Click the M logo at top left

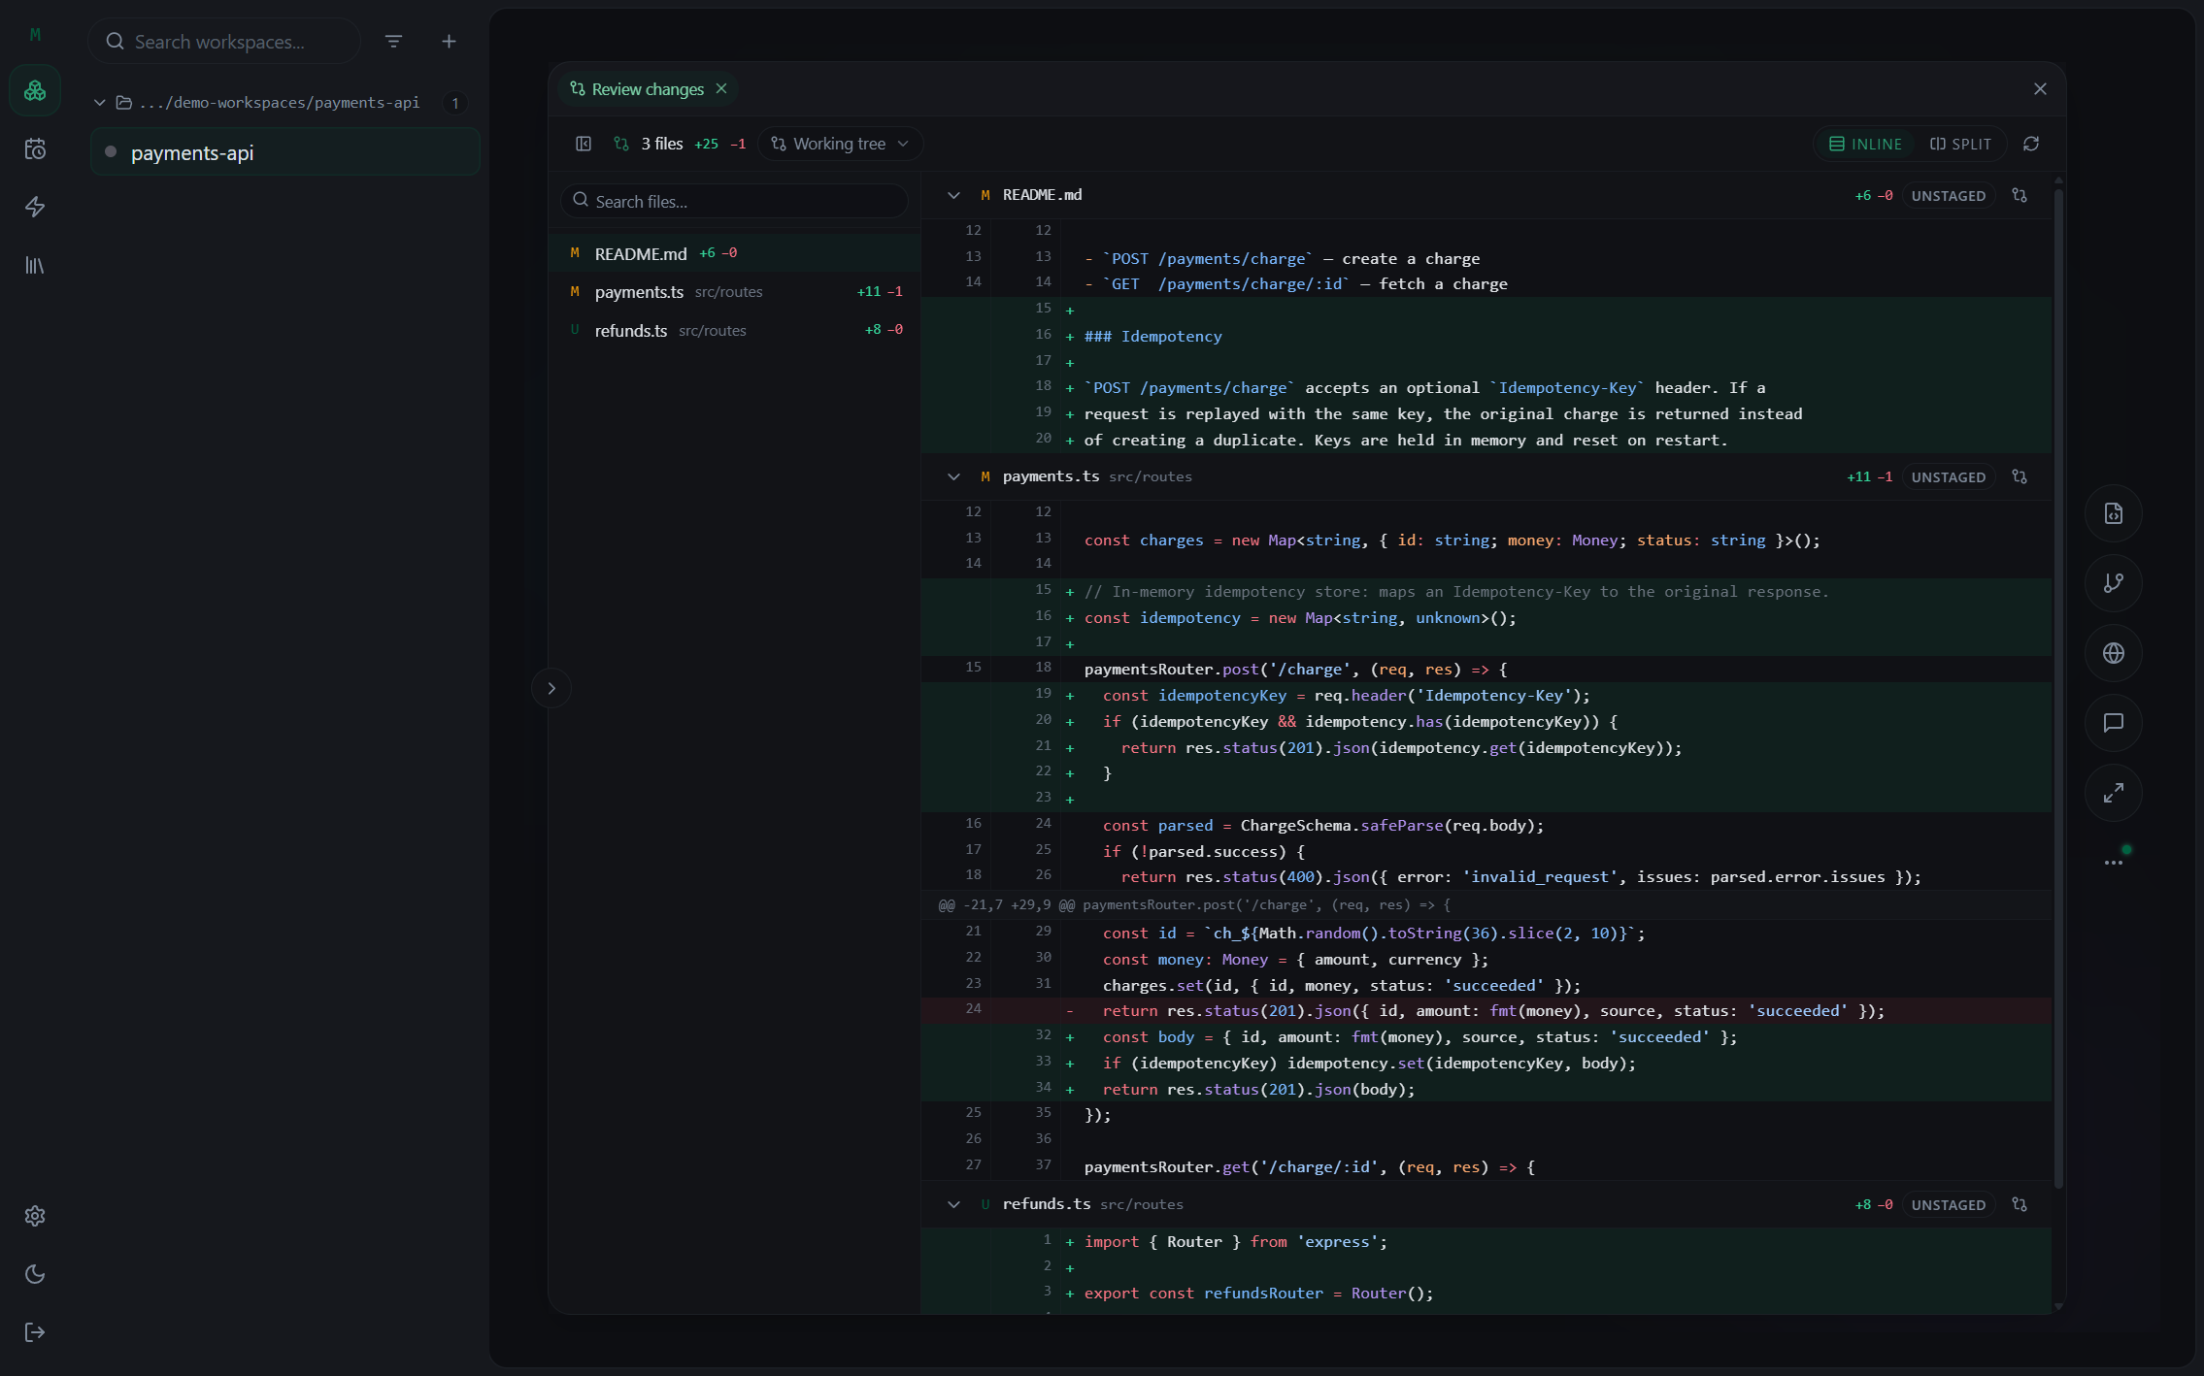(35, 35)
